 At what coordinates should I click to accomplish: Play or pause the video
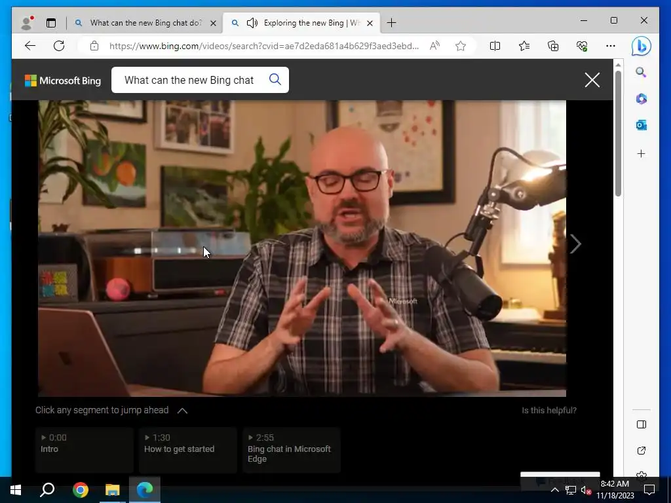(x=302, y=248)
